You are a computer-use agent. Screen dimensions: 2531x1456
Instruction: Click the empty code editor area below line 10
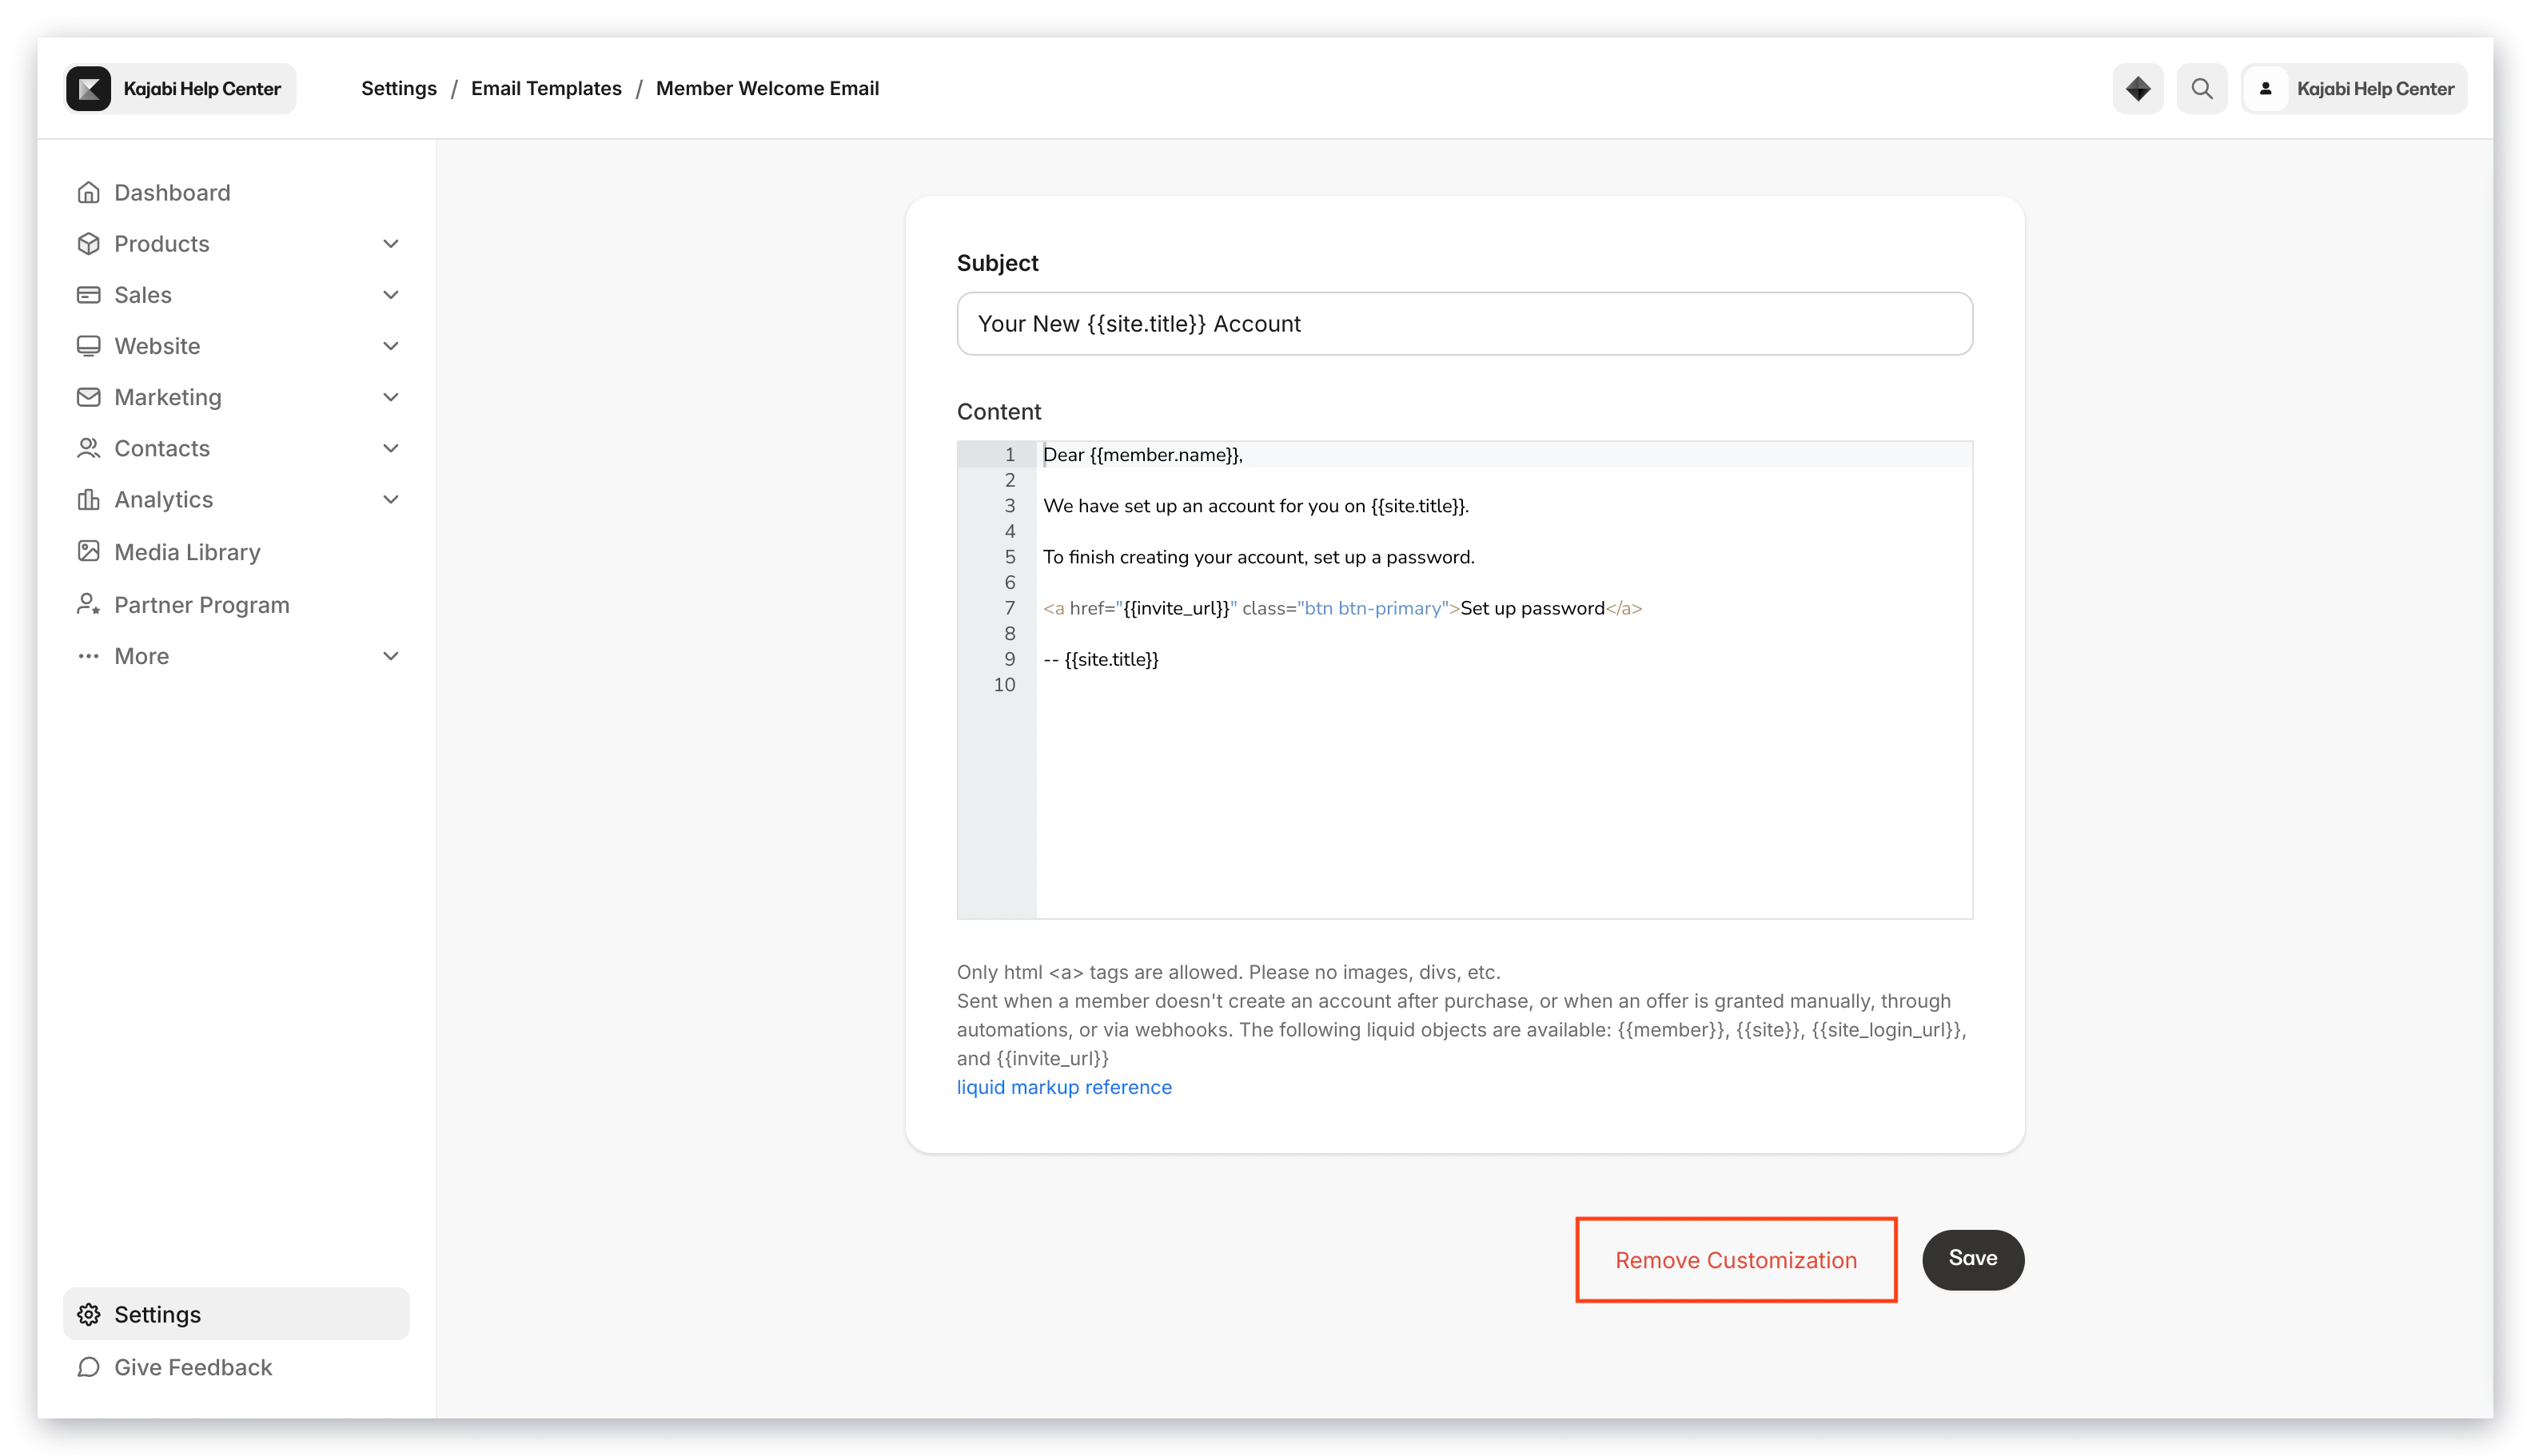1503,806
